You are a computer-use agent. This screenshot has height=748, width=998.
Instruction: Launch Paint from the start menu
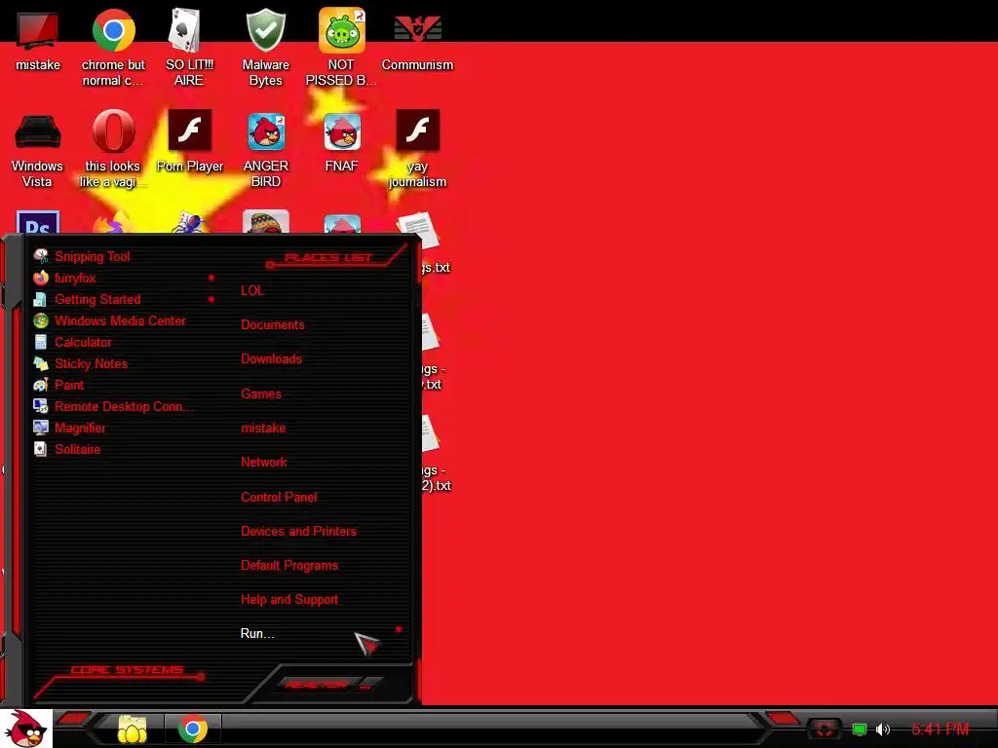point(69,385)
